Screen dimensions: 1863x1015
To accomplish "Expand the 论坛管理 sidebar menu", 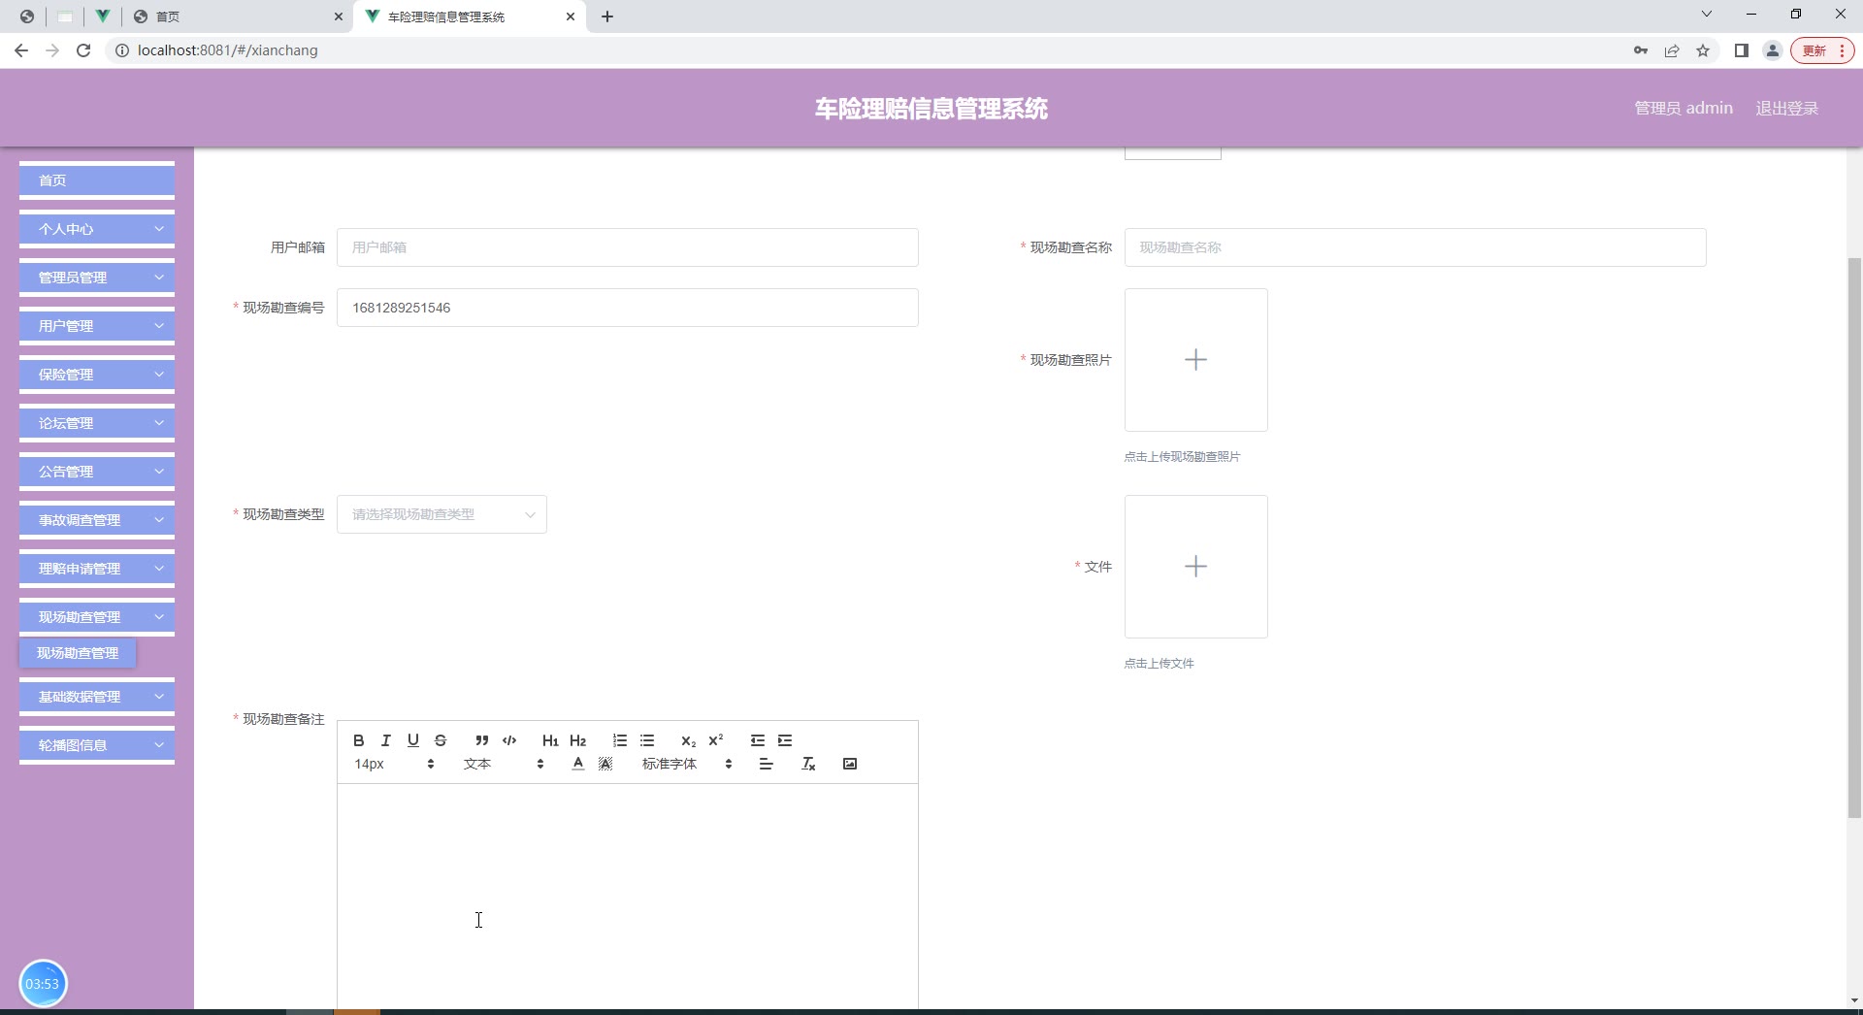I will coord(97,423).
